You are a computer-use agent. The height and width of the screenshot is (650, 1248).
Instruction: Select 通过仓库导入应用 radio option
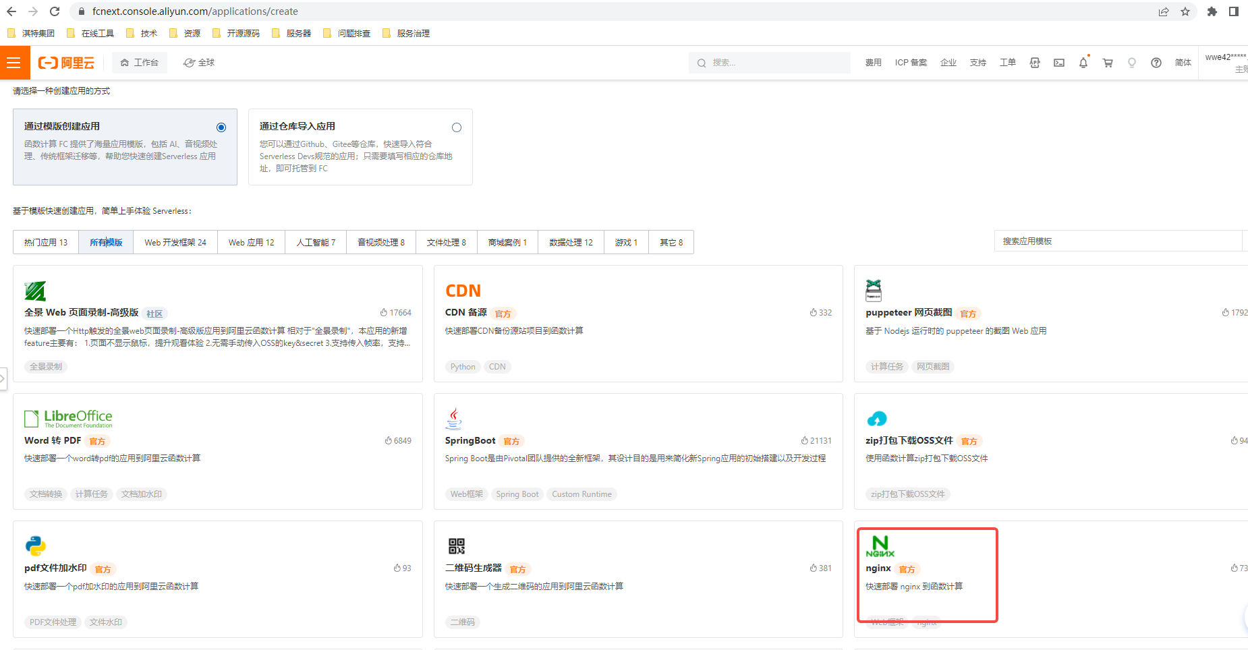pyautogui.click(x=457, y=127)
